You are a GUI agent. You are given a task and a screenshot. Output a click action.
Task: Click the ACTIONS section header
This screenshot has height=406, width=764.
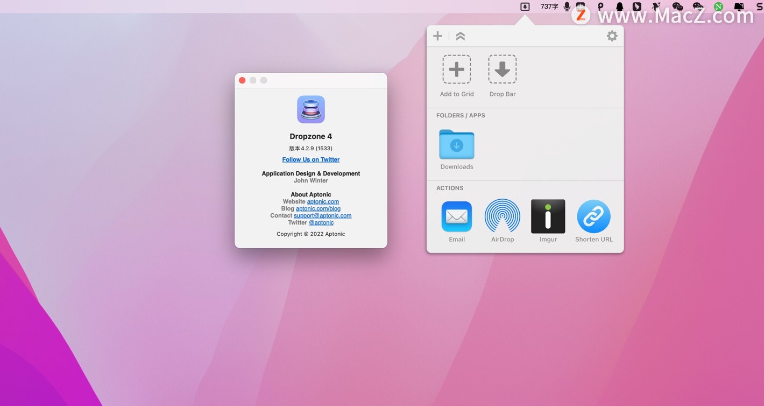pyautogui.click(x=450, y=188)
